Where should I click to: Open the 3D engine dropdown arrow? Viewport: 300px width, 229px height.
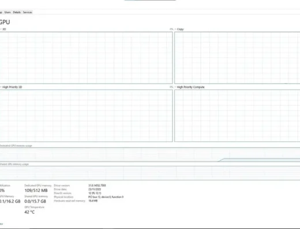[x=1, y=29]
